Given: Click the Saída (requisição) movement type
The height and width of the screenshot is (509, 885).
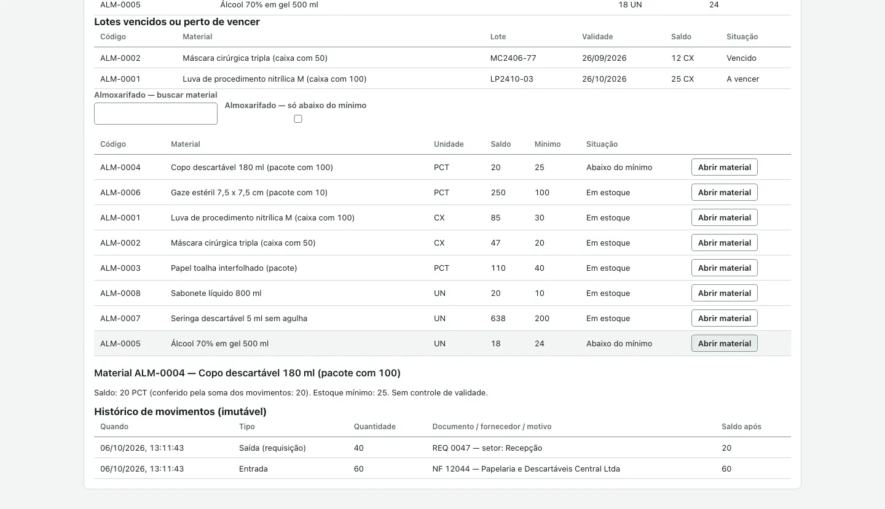Looking at the screenshot, I should (x=272, y=448).
